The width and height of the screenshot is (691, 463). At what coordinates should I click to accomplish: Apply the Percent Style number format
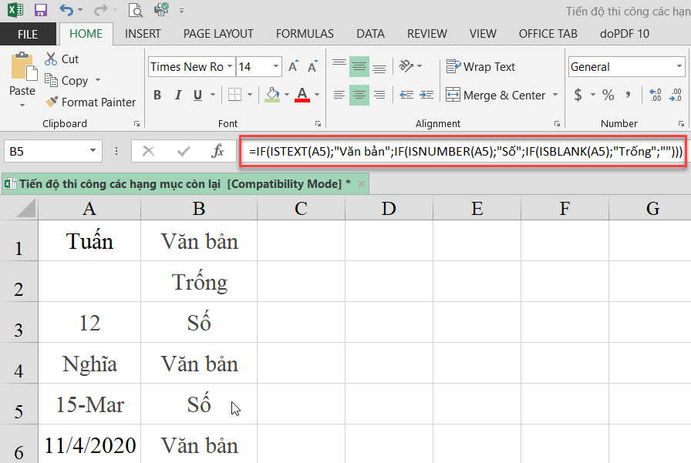pyautogui.click(x=606, y=95)
